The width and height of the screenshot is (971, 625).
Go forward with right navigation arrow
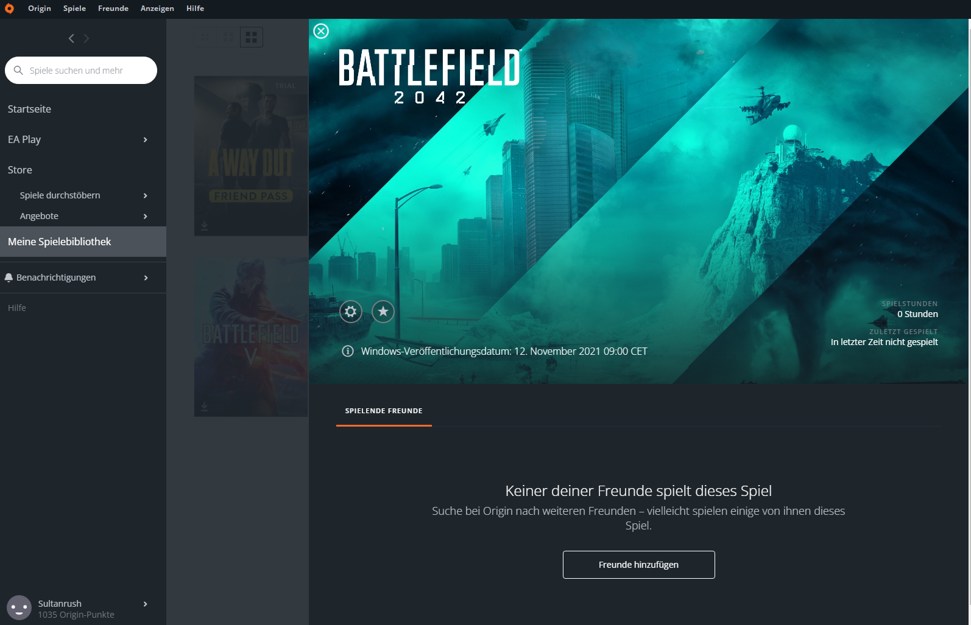point(87,38)
